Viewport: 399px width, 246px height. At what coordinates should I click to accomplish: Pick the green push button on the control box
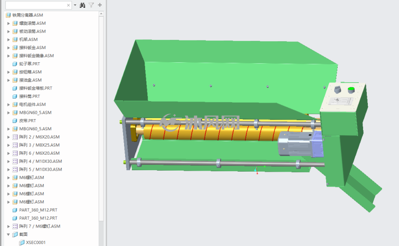pos(351,90)
